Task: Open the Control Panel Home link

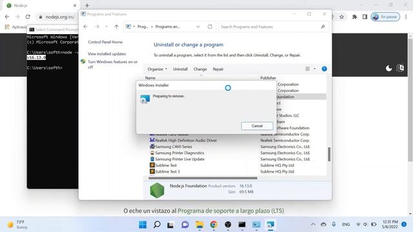Action: [x=105, y=42]
